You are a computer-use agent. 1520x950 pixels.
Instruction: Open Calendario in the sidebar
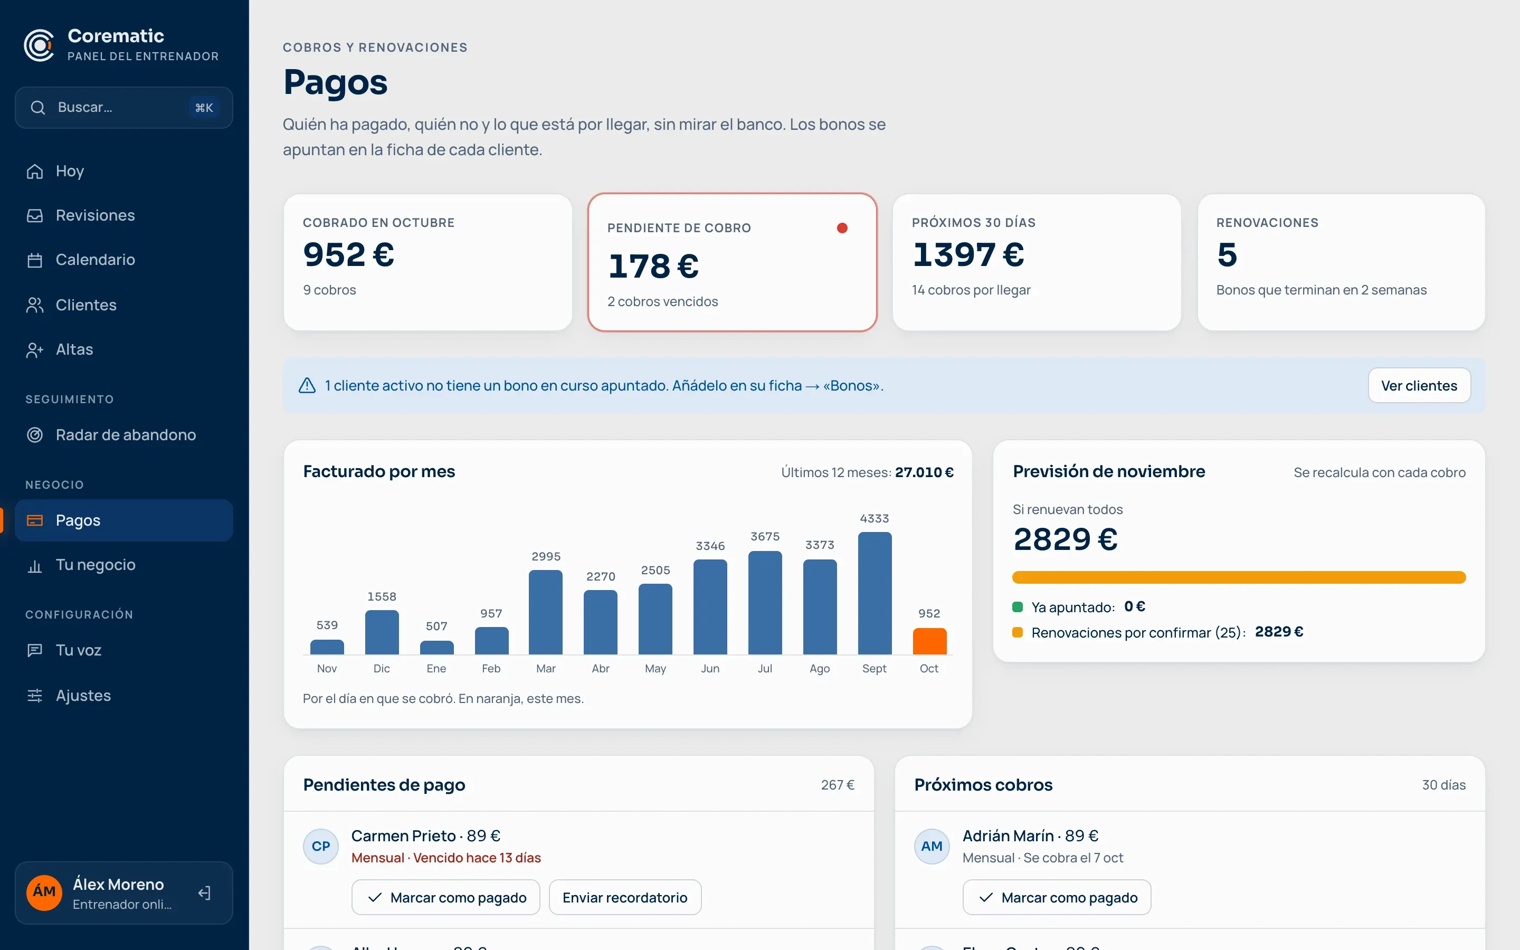coord(123,260)
